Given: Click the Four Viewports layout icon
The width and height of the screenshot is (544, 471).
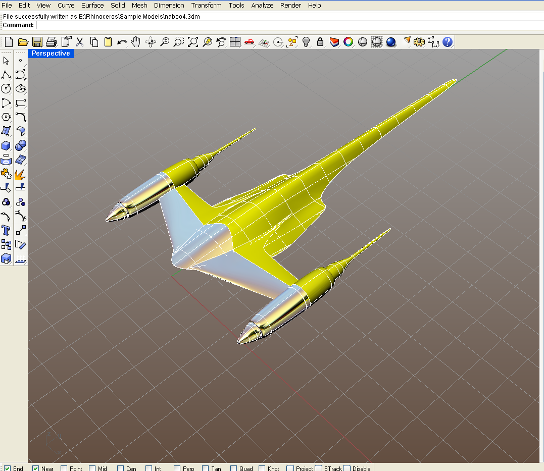Looking at the screenshot, I should pyautogui.click(x=235, y=42).
